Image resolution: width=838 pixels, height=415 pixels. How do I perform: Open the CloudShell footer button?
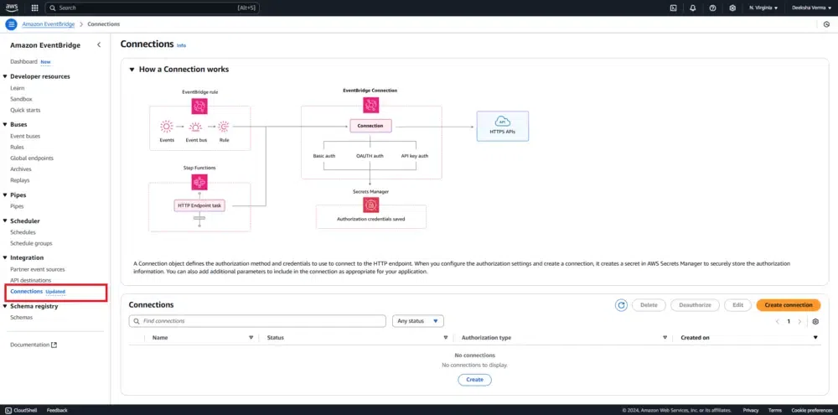coord(22,410)
